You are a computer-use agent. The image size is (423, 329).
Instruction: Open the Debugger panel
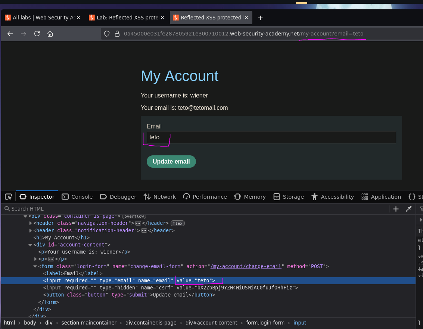118,197
